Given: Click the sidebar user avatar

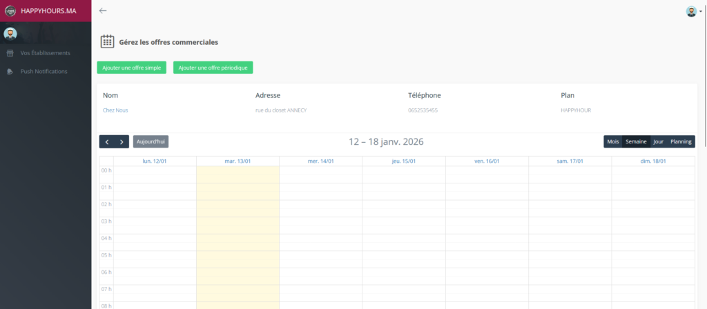Looking at the screenshot, I should click(x=10, y=34).
